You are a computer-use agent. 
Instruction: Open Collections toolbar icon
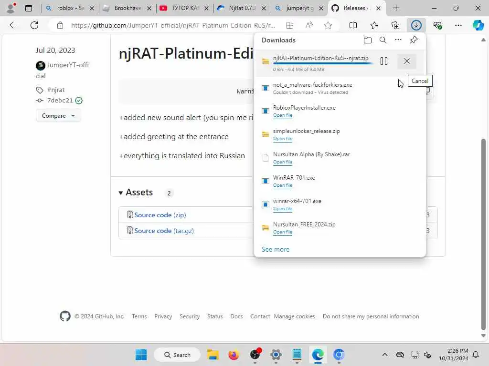(x=395, y=25)
